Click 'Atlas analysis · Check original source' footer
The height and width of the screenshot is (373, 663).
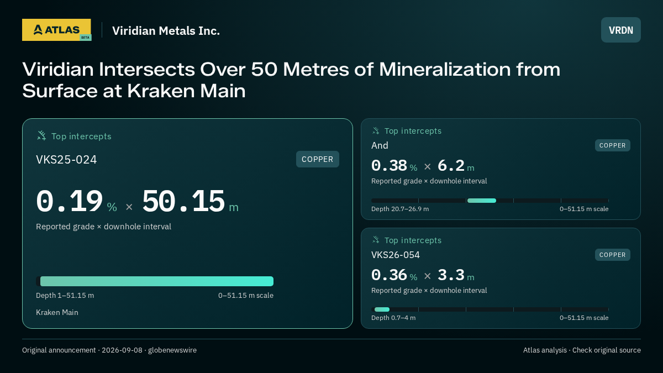pos(582,350)
